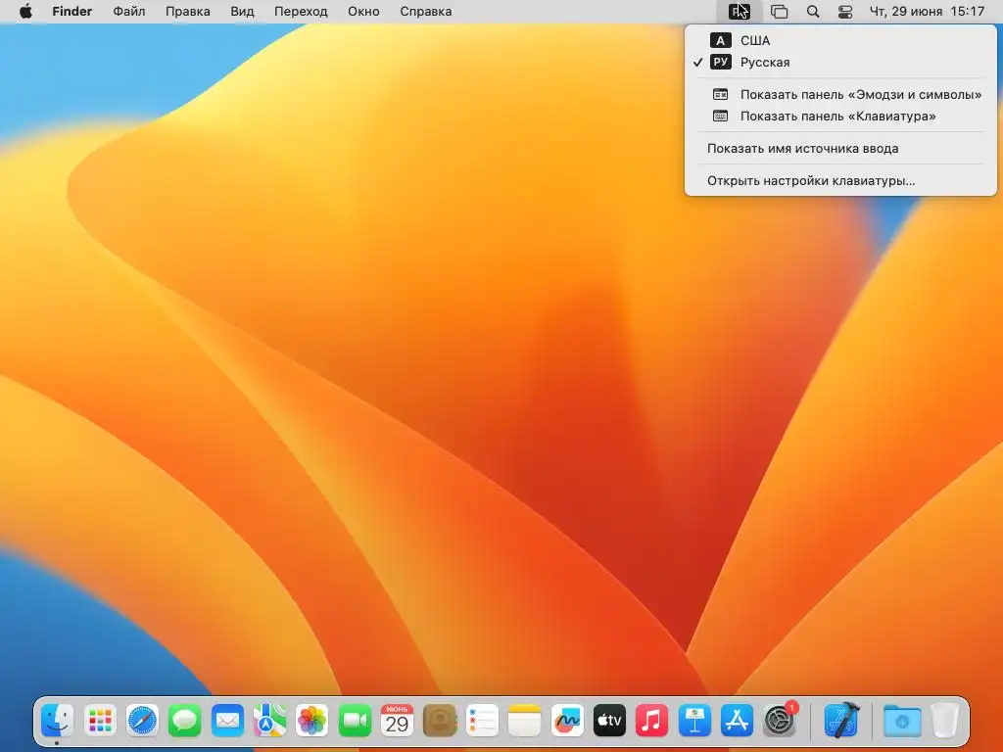Image resolution: width=1003 pixels, height=752 pixels.
Task: Show the «Эмодзи и символы» panel
Action: (840, 95)
